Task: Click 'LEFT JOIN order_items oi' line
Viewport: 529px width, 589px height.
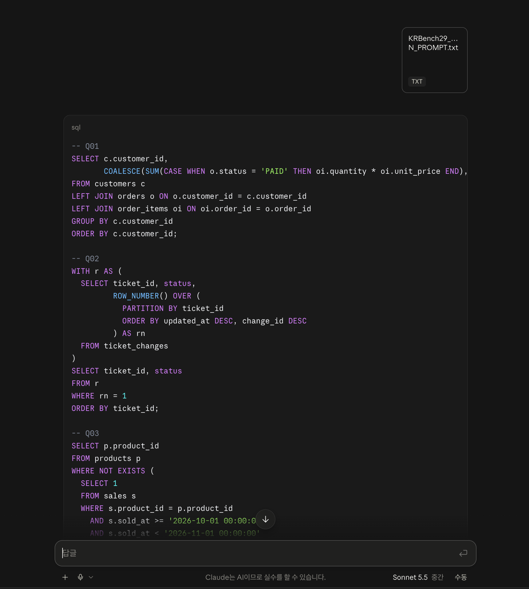Action: [x=191, y=209]
